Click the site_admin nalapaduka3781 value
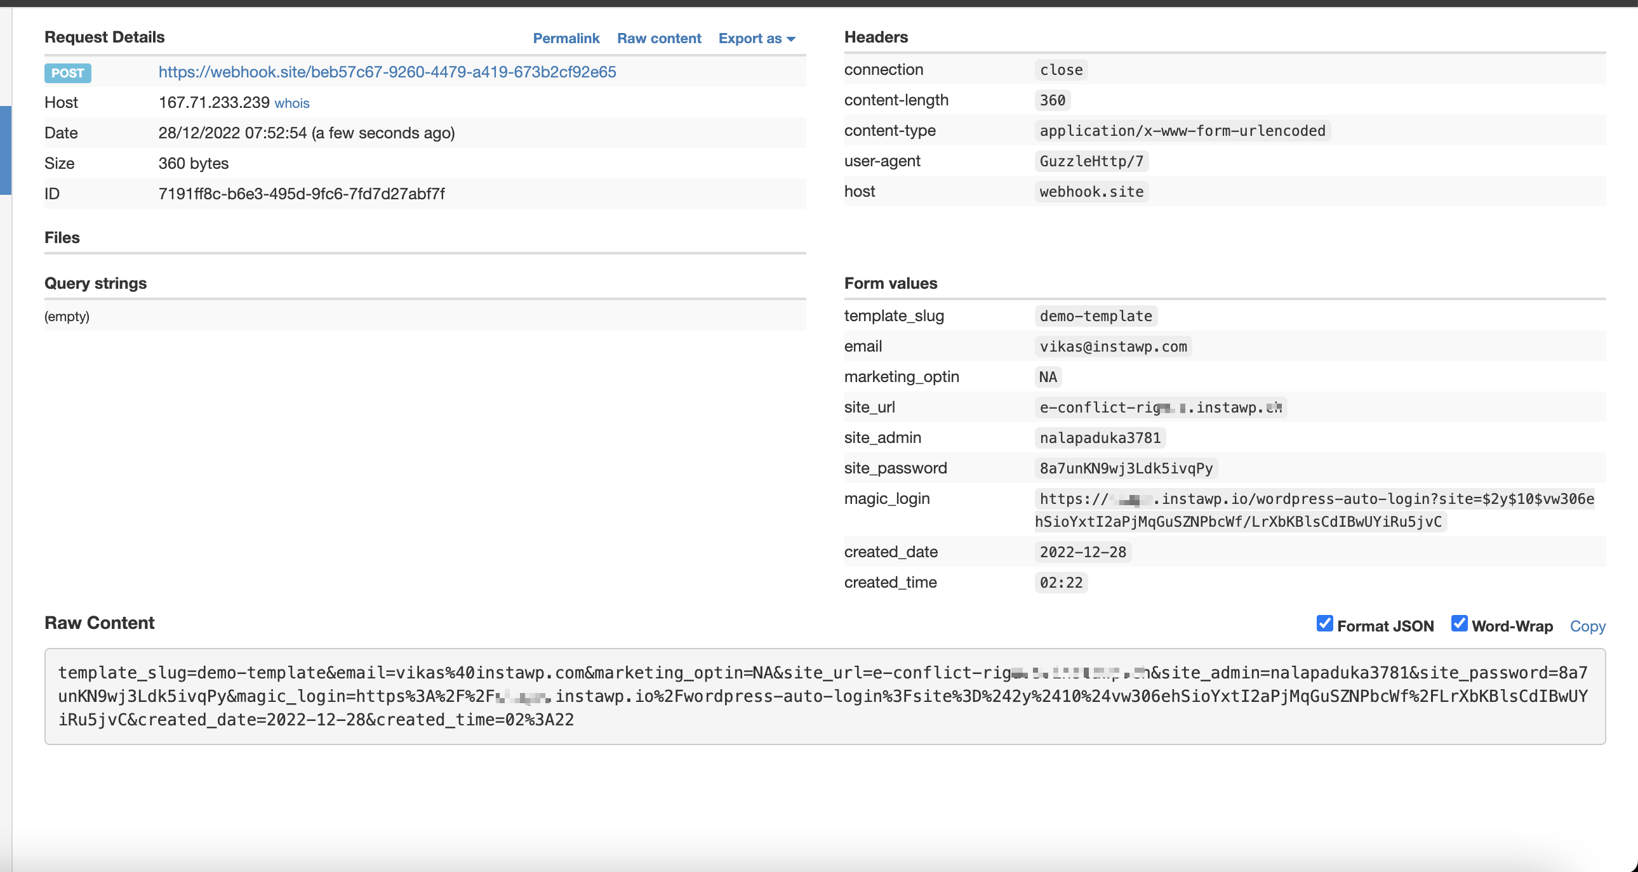1638x872 pixels. tap(1100, 438)
